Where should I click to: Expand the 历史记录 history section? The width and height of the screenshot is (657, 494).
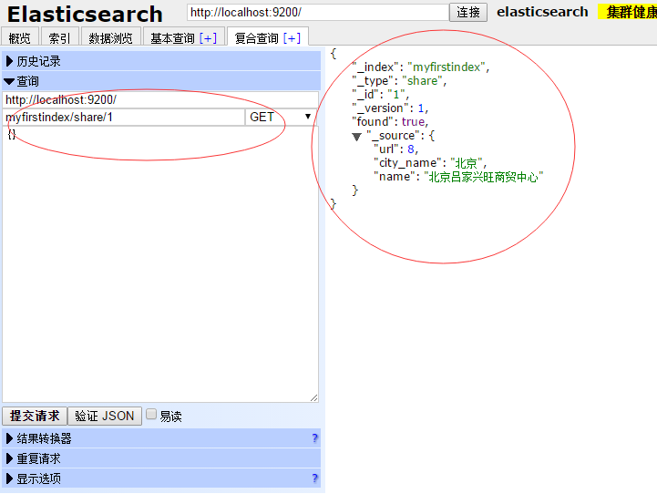[x=161, y=61]
